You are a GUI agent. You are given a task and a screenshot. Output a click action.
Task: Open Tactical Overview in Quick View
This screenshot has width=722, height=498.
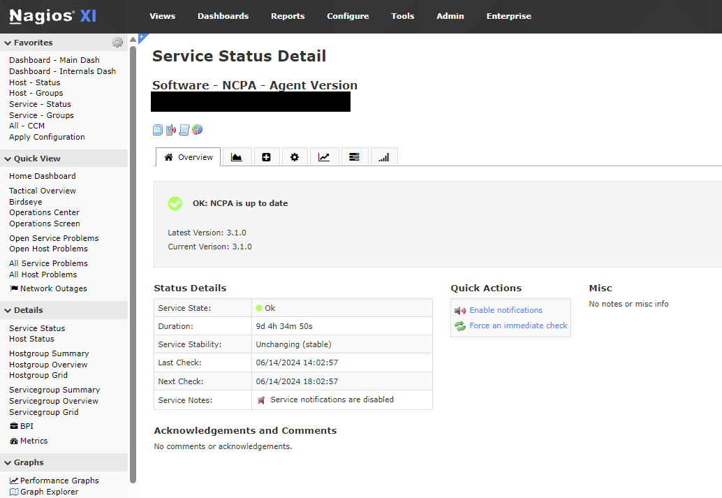(x=43, y=191)
